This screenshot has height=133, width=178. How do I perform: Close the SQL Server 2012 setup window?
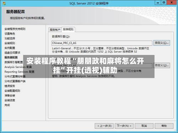172,2
